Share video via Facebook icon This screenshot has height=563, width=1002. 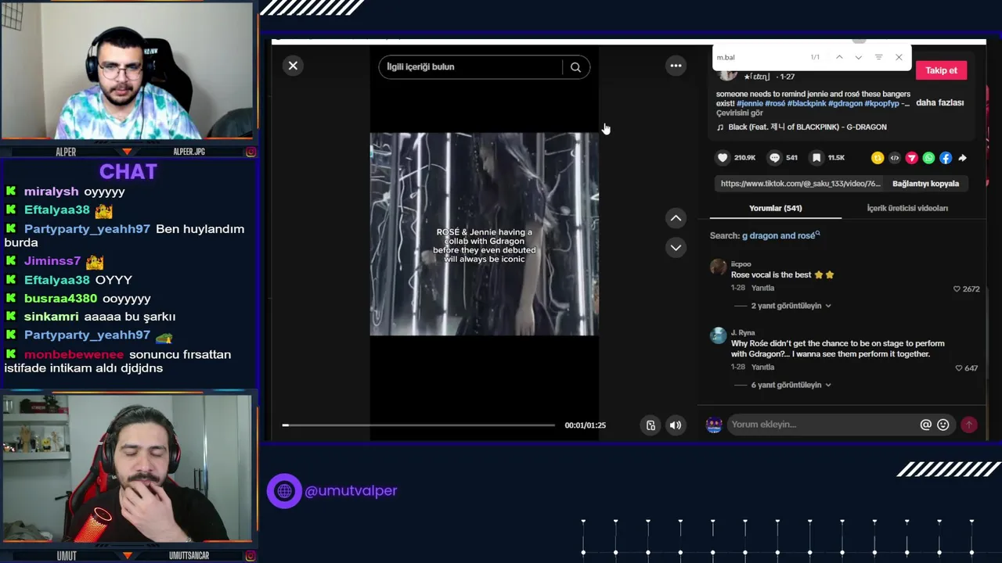click(946, 158)
